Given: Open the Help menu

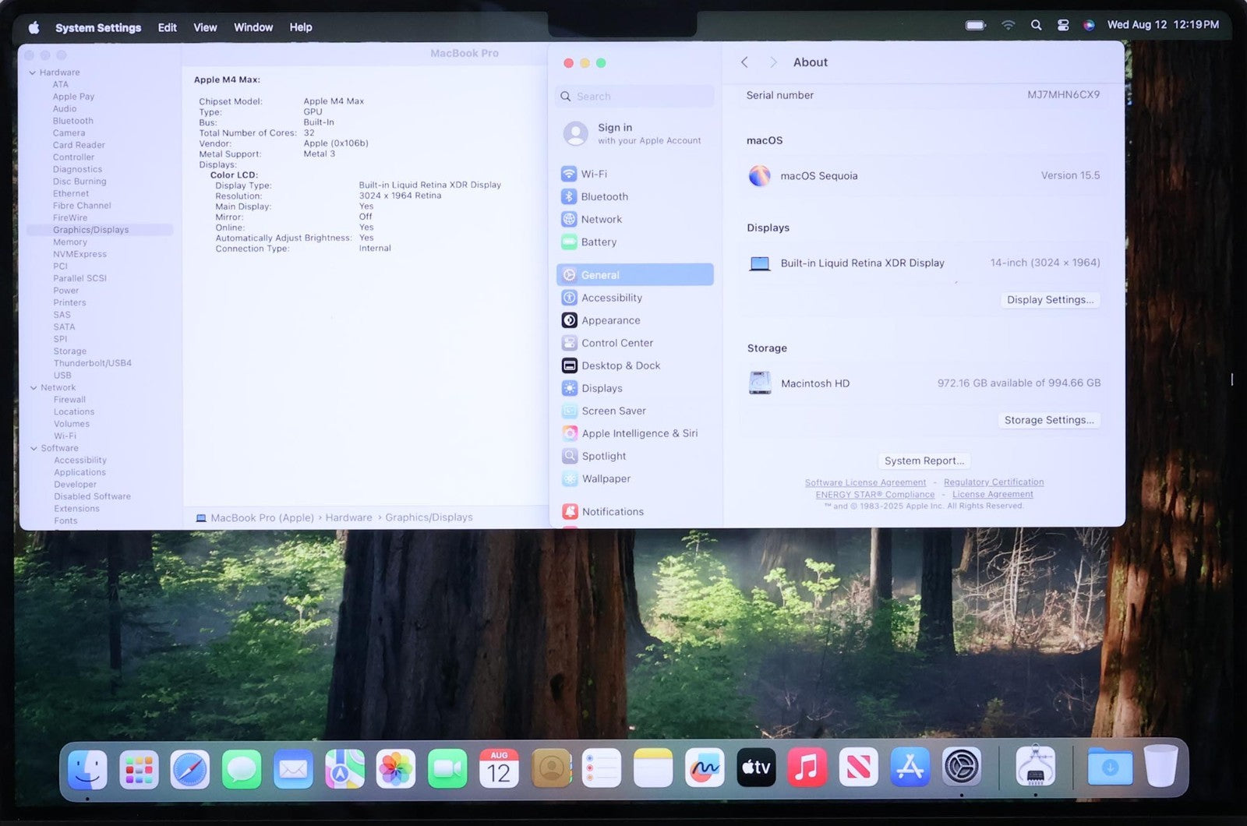Looking at the screenshot, I should tap(301, 27).
